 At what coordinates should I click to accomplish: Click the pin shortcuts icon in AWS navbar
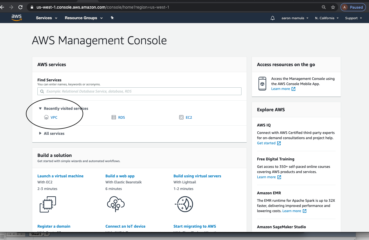[112, 18]
